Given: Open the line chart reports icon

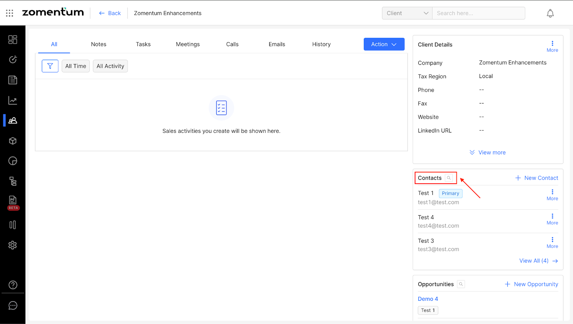Looking at the screenshot, I should [13, 101].
